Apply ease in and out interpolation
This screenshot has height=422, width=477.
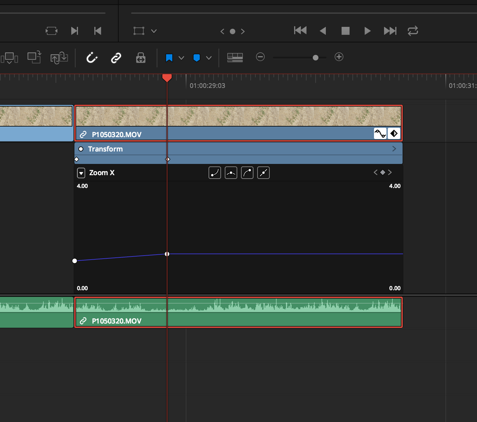click(x=231, y=173)
